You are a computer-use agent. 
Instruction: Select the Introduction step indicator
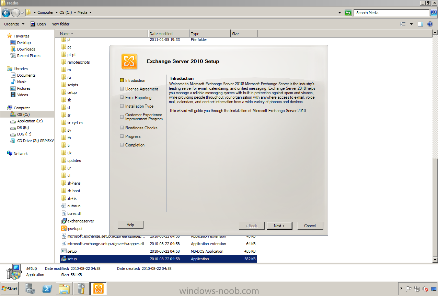click(132, 80)
